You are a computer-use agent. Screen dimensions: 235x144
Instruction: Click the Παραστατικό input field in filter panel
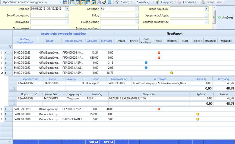[x=50, y=28]
